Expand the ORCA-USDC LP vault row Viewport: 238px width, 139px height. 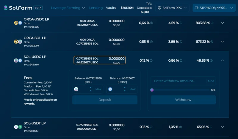(x=222, y=23)
